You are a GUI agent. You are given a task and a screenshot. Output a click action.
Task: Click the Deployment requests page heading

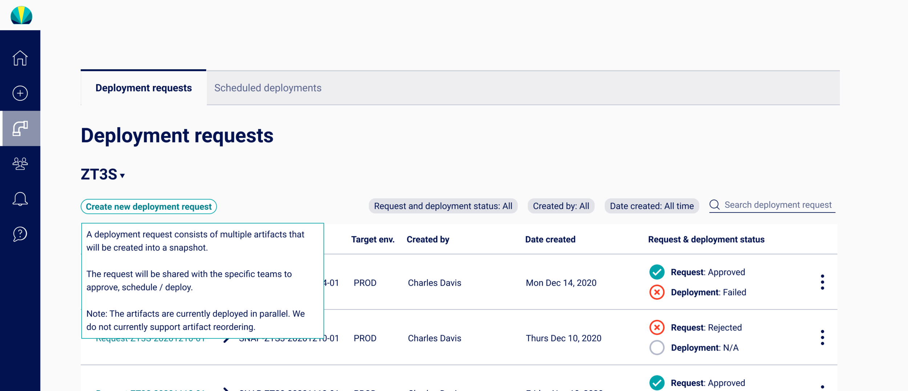pyautogui.click(x=177, y=135)
